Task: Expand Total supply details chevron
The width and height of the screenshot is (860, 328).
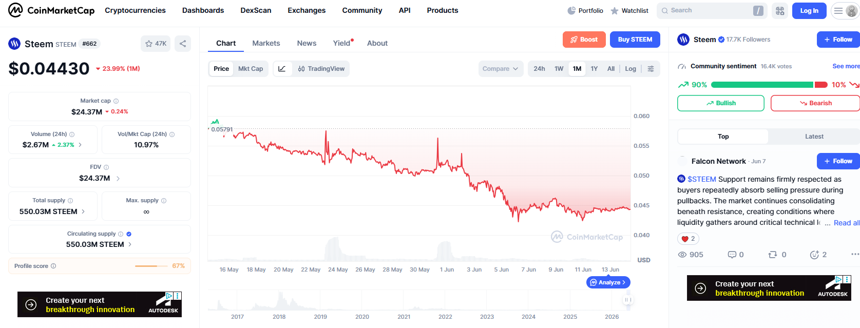Action: coord(83,211)
